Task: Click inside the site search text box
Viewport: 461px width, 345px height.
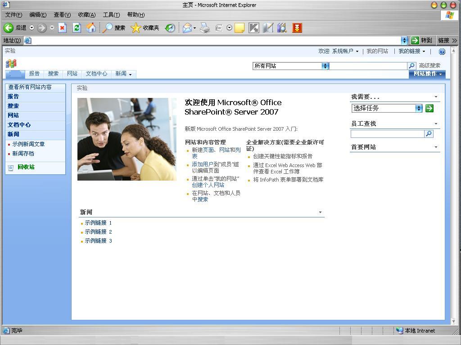Action: (x=368, y=66)
